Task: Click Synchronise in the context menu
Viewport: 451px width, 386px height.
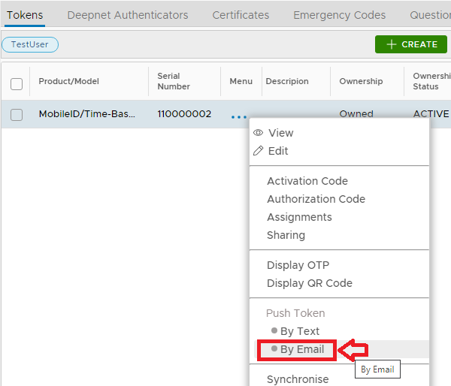Action: pos(298,379)
